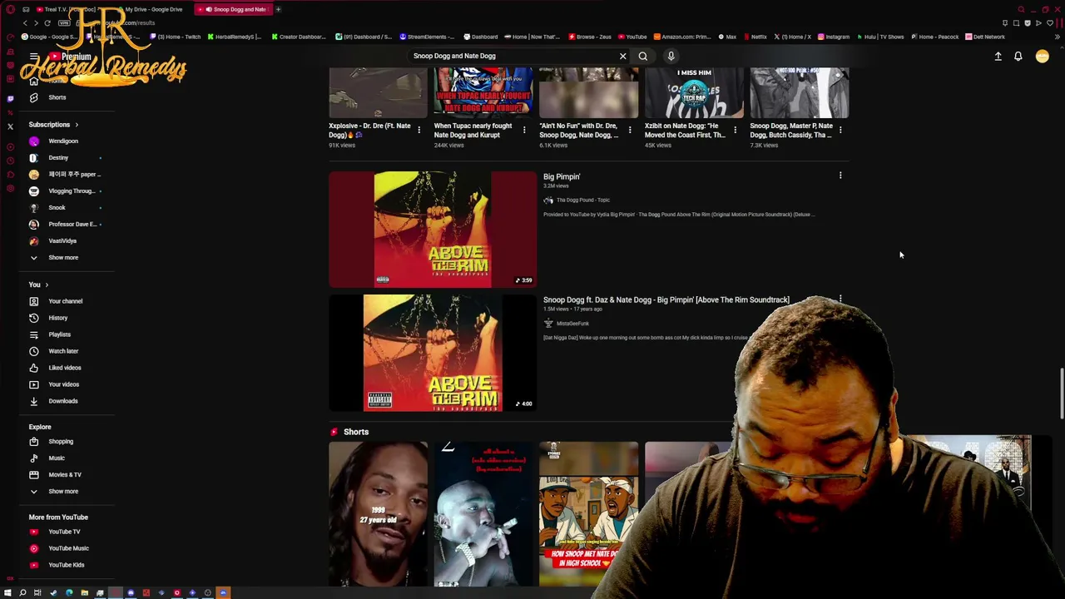Viewport: 1065px width, 599px height.
Task: Open Xxplosive - Dr. Dre video title
Action: [369, 131]
